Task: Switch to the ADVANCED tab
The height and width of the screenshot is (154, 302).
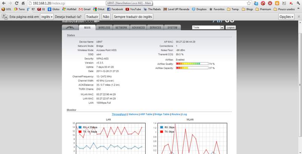Action: click(x=138, y=28)
